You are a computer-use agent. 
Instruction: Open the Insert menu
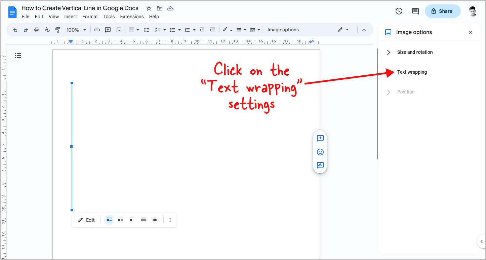coord(71,16)
